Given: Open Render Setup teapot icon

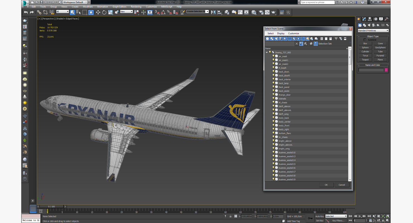Looking at the screenshot, I should pyautogui.click(x=261, y=12).
